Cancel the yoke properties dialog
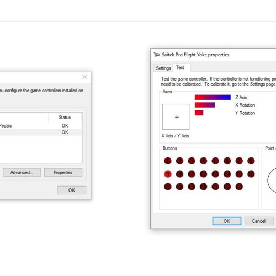The width and height of the screenshot is (276, 276). (x=259, y=221)
